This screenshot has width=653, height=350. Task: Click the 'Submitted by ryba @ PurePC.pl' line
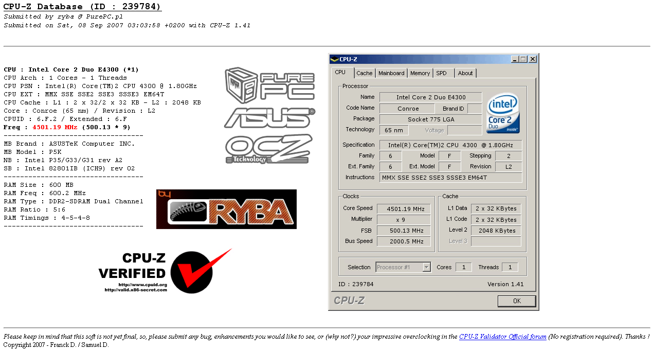click(x=63, y=16)
